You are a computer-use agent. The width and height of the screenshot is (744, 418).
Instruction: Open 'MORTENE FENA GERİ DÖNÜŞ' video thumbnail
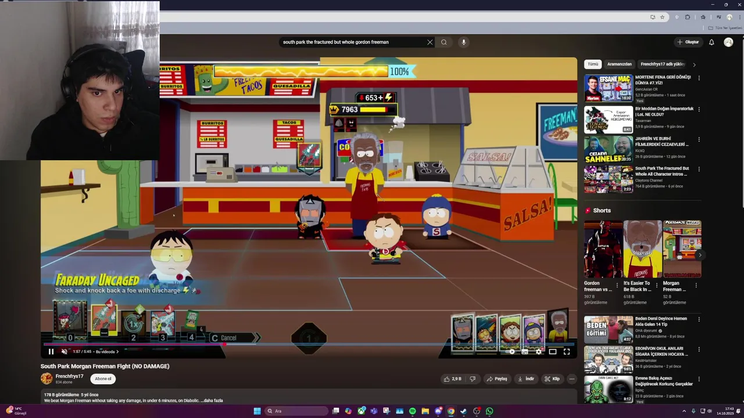(x=609, y=88)
